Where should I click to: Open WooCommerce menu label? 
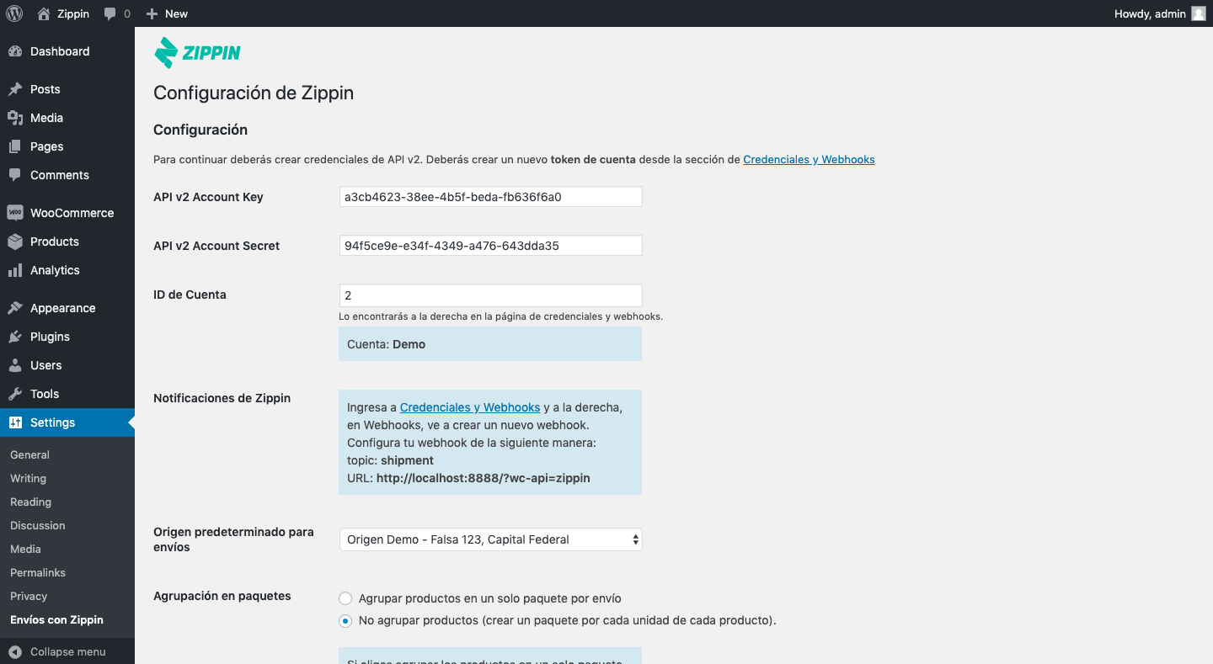72,213
